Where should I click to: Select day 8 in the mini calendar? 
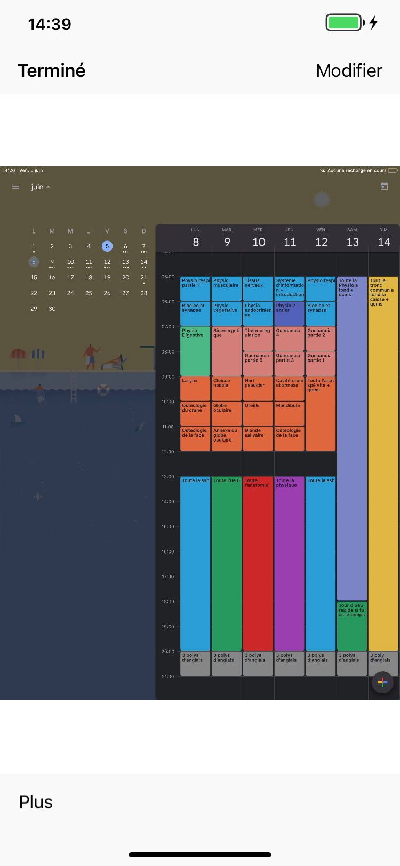(34, 262)
